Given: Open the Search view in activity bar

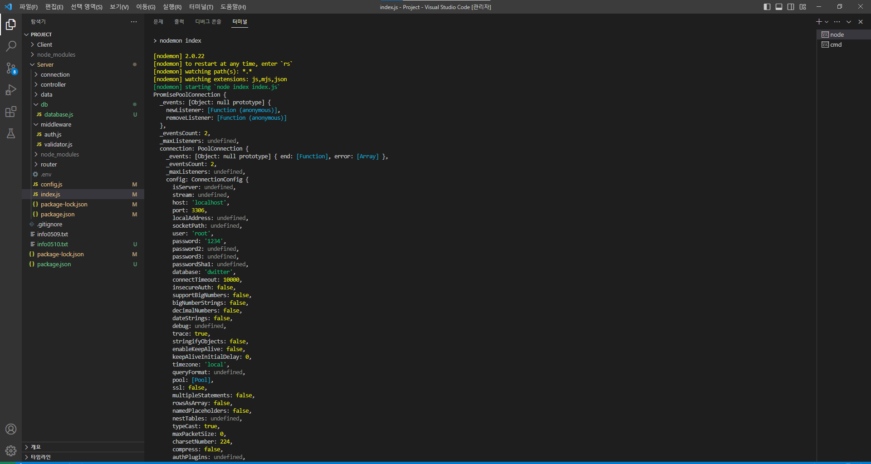Looking at the screenshot, I should click(11, 46).
